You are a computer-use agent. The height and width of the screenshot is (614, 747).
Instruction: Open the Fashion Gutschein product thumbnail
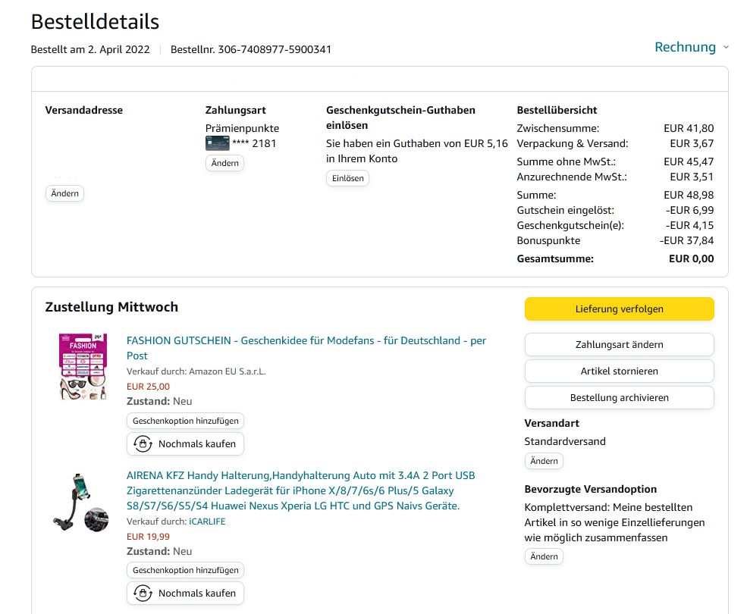[83, 367]
